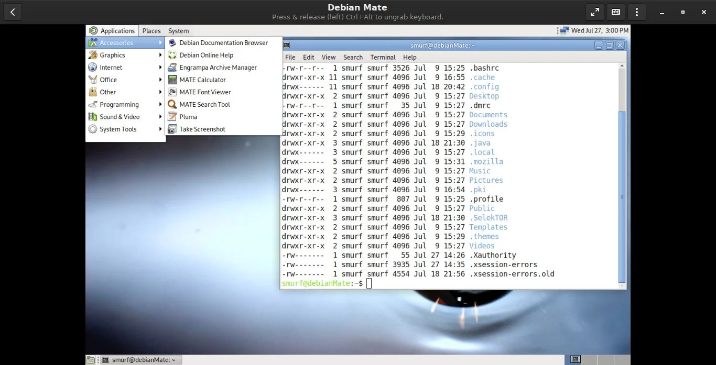The height and width of the screenshot is (365, 716).
Task: Open Debian Documentation Browser icon
Action: 172,43
